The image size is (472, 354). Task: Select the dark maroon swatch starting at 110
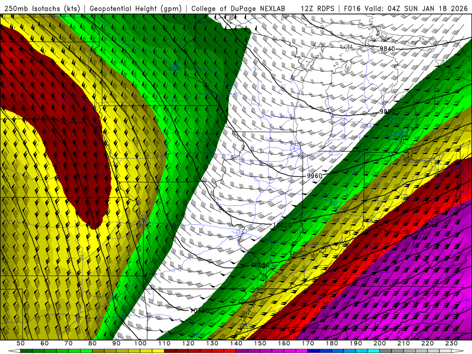pyautogui.click(x=171, y=351)
